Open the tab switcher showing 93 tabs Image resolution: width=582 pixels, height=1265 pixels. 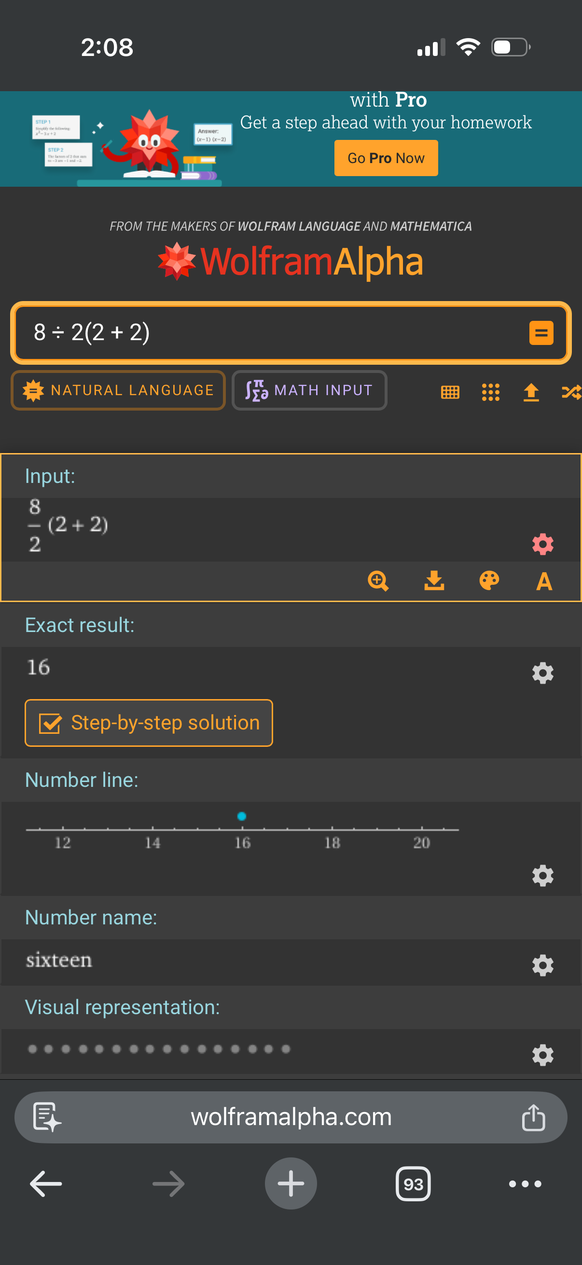pyautogui.click(x=413, y=1183)
